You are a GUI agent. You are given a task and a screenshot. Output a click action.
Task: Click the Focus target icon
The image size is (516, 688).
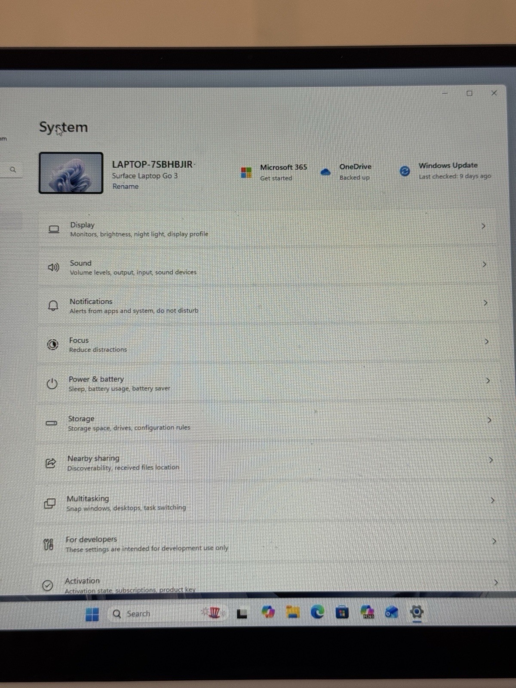click(x=52, y=344)
